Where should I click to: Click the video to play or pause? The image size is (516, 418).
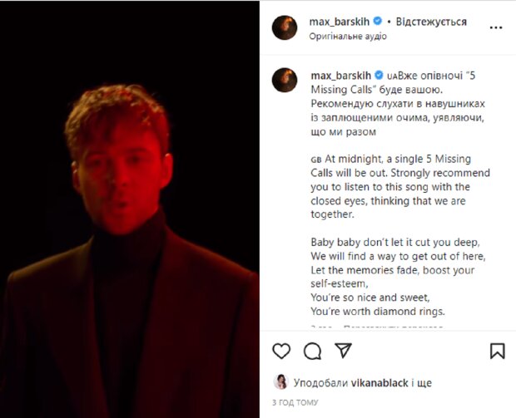point(129,208)
